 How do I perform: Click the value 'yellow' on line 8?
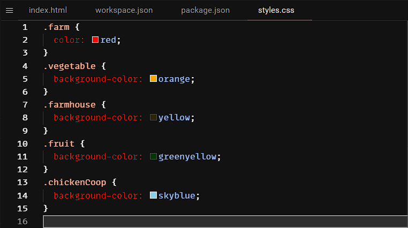click(174, 118)
